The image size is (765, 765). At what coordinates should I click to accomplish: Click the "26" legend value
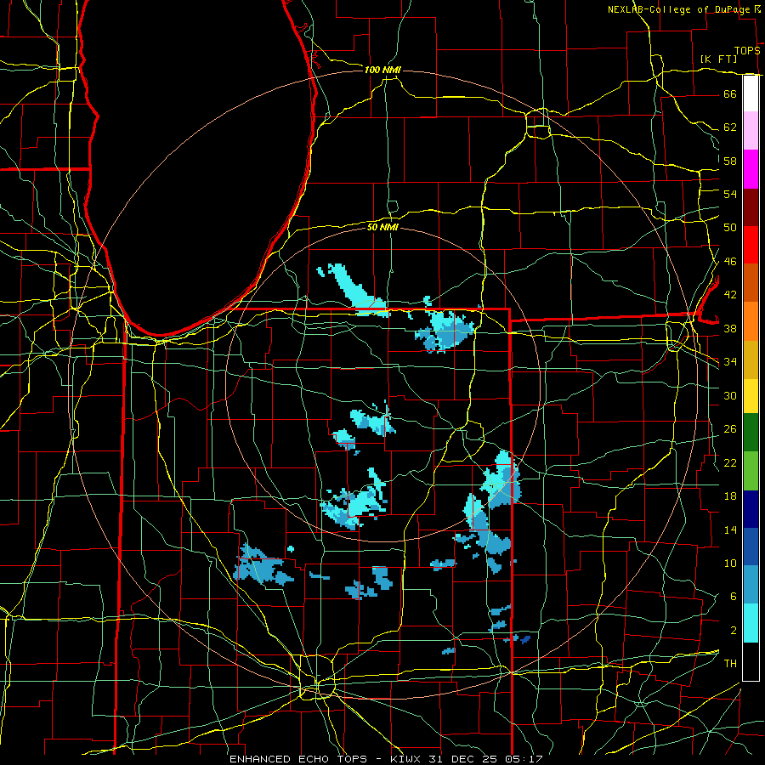pyautogui.click(x=730, y=429)
